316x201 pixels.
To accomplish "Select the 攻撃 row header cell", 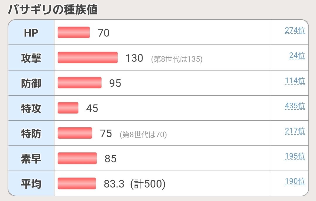I will [31, 58].
